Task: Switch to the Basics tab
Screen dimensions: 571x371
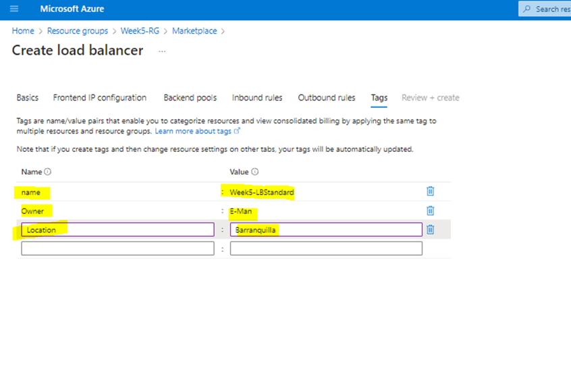Action: (x=27, y=98)
